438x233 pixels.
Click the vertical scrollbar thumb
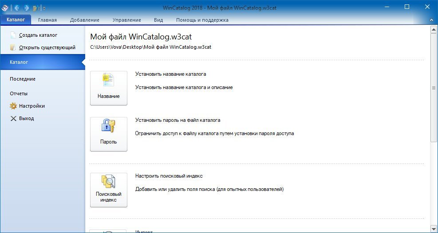[434, 88]
